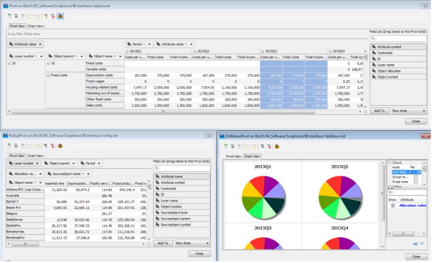432x263 pixels.
Task: Click Close button in Pivot window
Action: (x=415, y=121)
